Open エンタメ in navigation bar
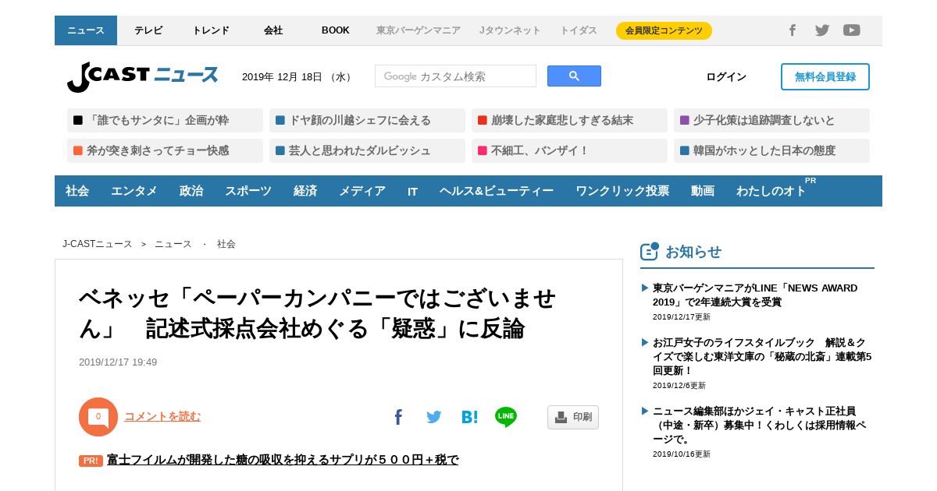The image size is (937, 491). 134,191
